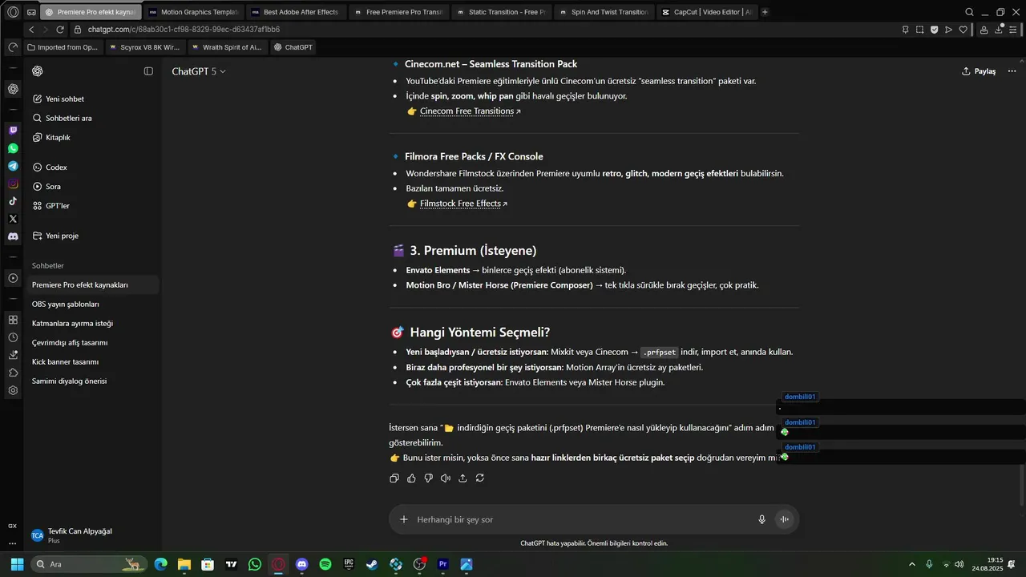Open X (Twitter) in the Opera sidebar
Screen dimensions: 1026x577
click(13, 219)
